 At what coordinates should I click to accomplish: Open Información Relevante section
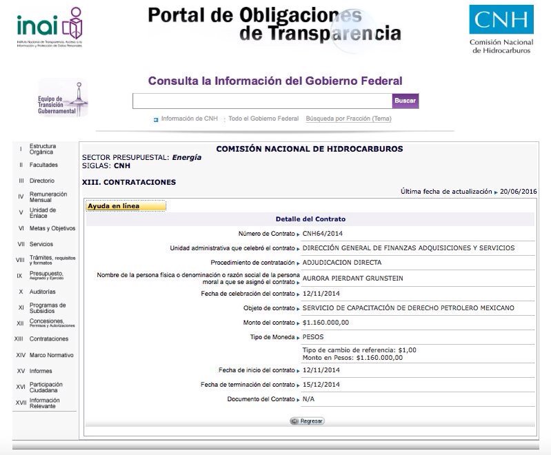coord(44,403)
